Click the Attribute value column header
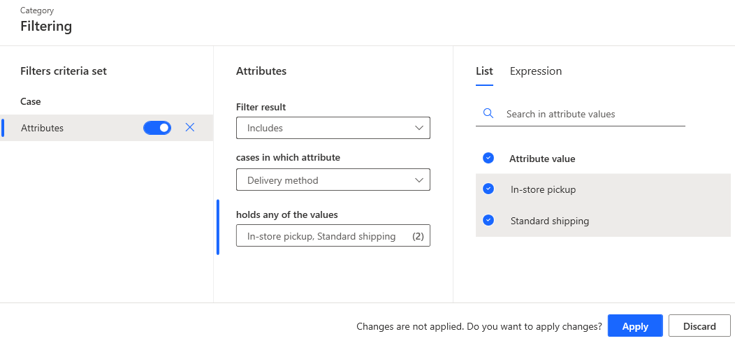Viewport: 735px width, 343px height. click(x=542, y=159)
